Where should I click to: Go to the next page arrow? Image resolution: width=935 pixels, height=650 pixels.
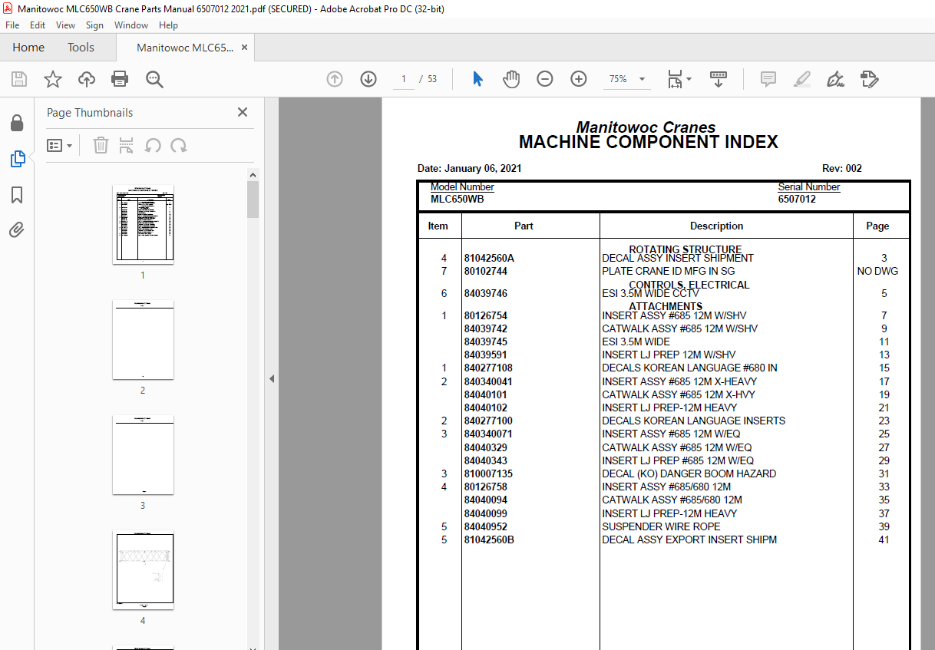click(x=368, y=79)
